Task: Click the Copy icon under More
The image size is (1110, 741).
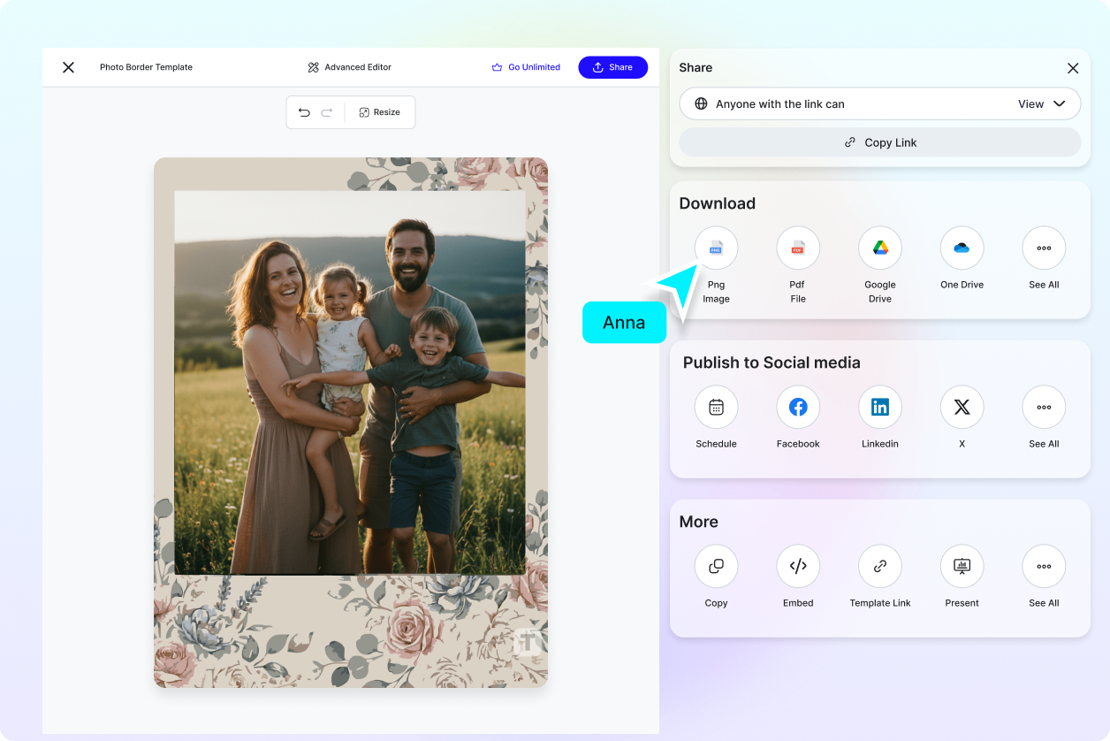Action: [716, 567]
